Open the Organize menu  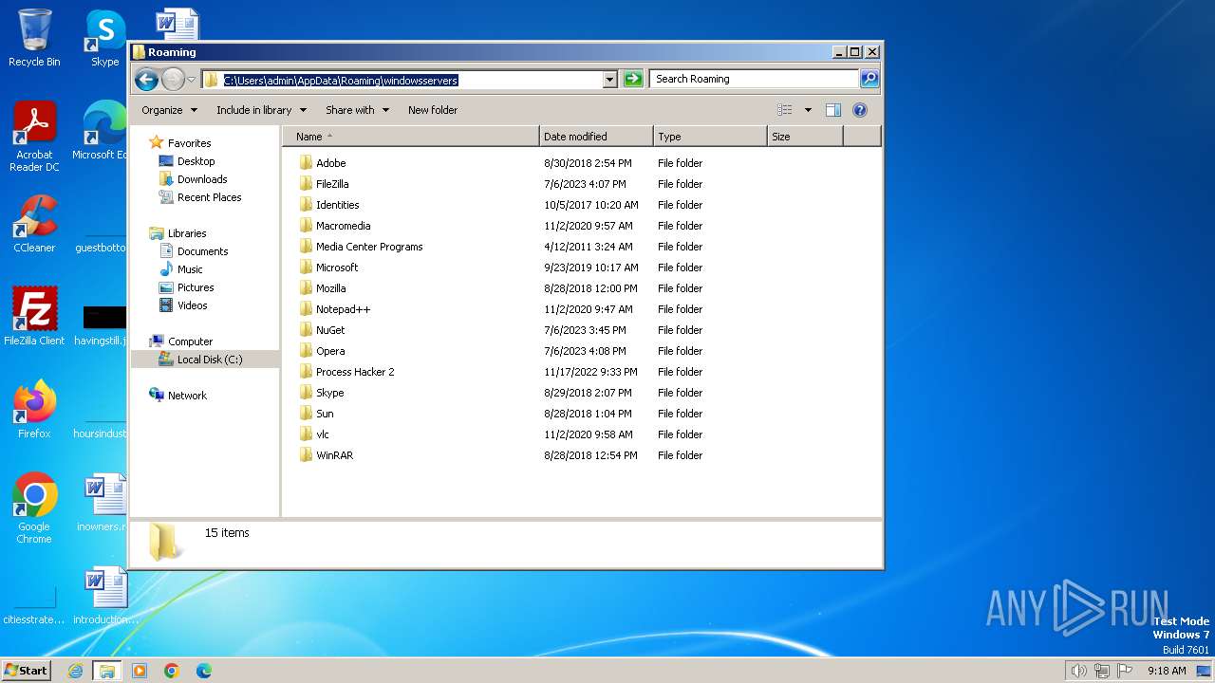170,110
